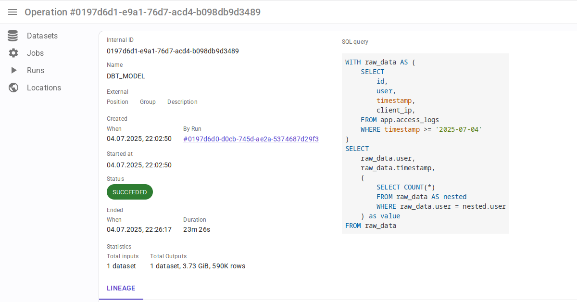This screenshot has width=577, height=302.
Task: Click the Jobs gear icon
Action: (x=13, y=53)
